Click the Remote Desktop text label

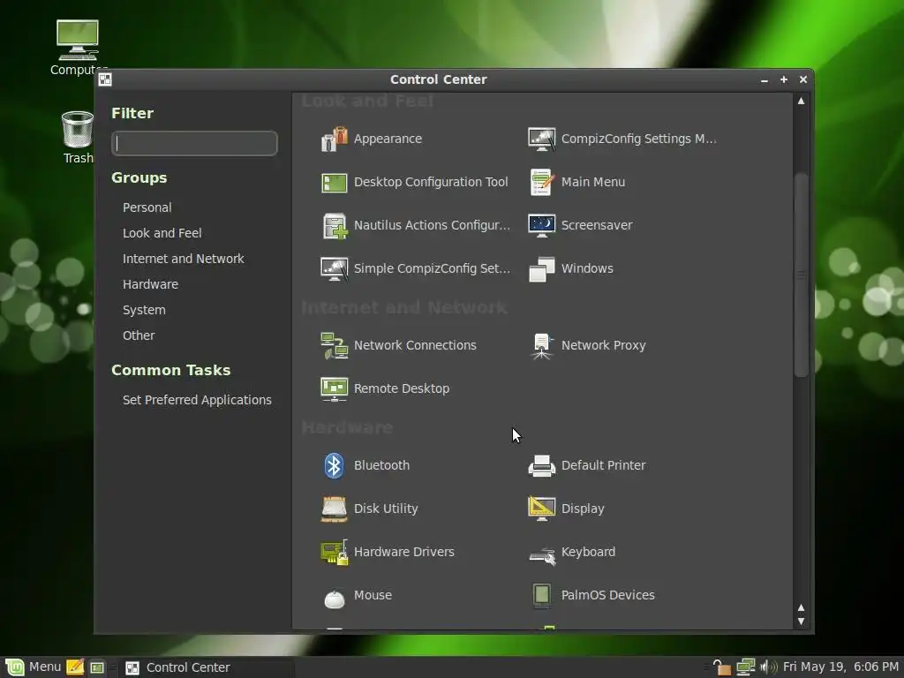pyautogui.click(x=402, y=388)
